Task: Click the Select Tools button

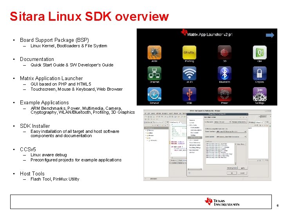Action: [241, 144]
